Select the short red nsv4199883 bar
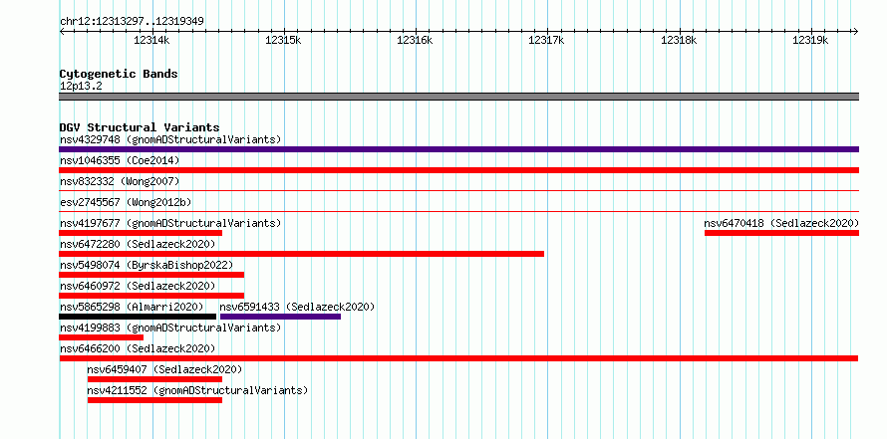The image size is (887, 439). [102, 337]
